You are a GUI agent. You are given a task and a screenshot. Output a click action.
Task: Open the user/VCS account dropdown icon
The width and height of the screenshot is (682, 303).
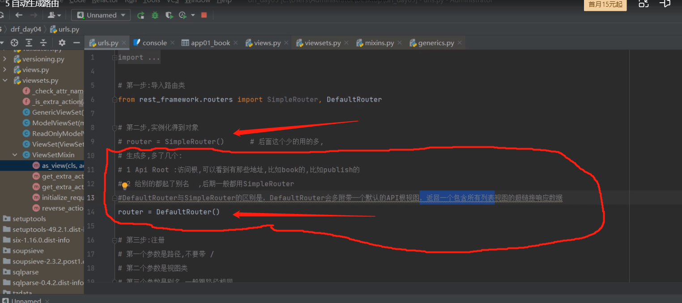tap(54, 15)
